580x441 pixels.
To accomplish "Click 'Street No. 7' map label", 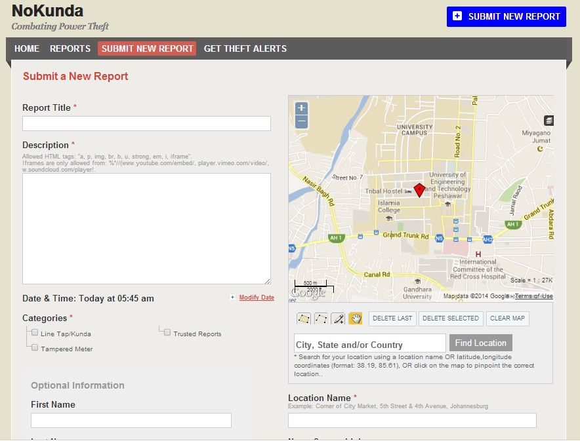I will 347,178.
